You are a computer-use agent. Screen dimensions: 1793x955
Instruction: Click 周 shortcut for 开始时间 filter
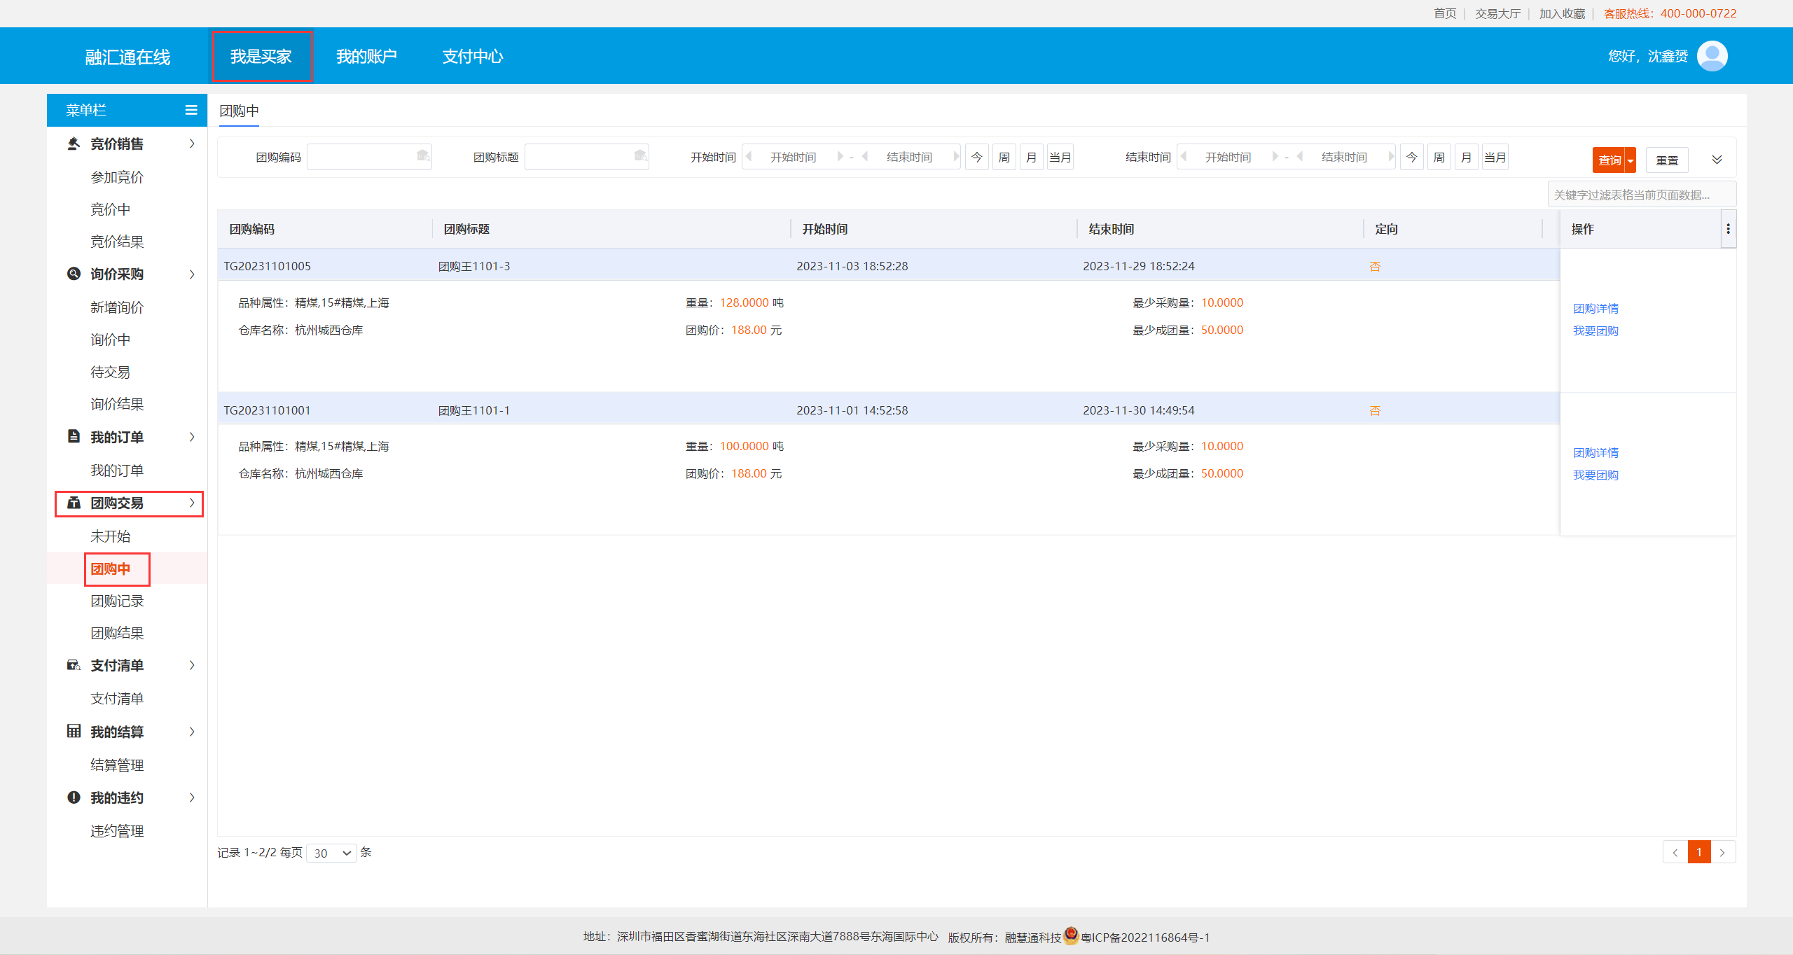pos(1004,157)
